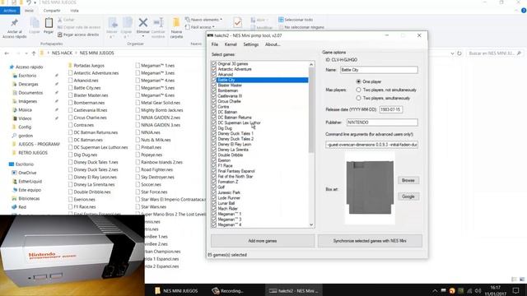
Task: Open Música folder in sidebar
Action: pyautogui.click(x=25, y=109)
